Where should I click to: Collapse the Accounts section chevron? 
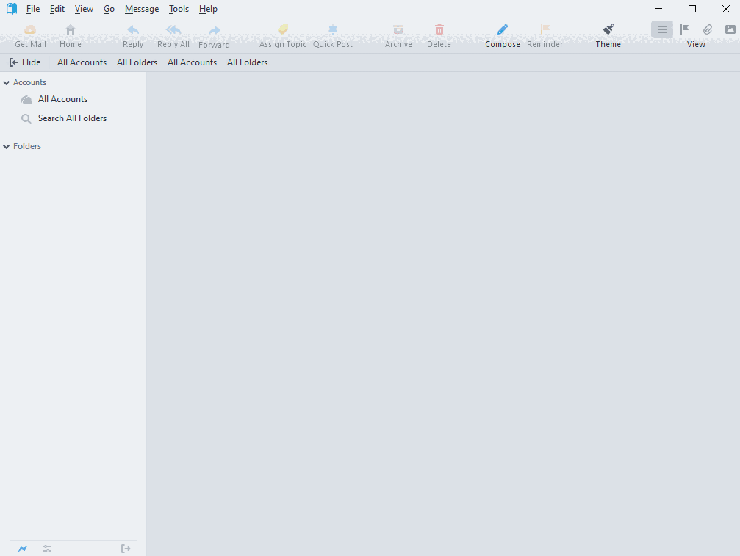point(7,82)
